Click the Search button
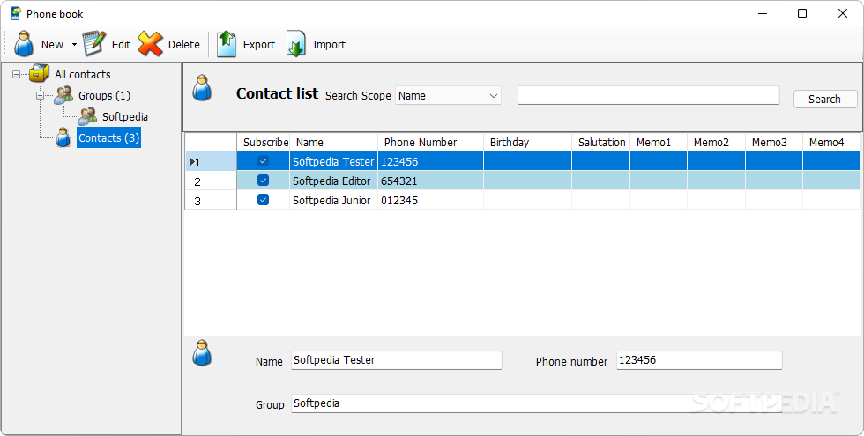This screenshot has height=436, width=864. click(x=825, y=99)
